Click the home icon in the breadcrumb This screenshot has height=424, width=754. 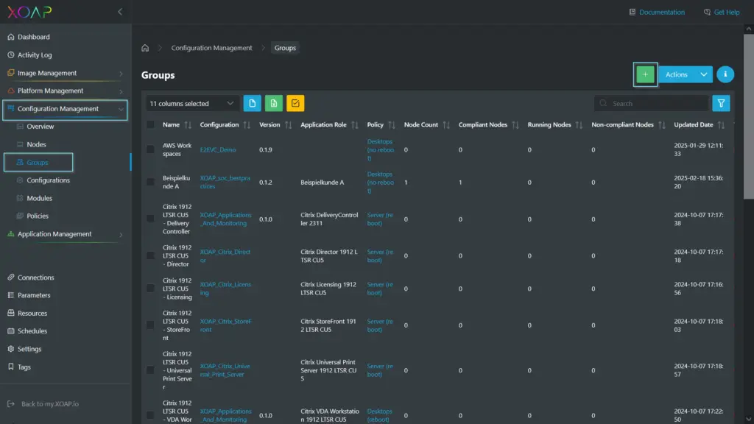click(144, 47)
